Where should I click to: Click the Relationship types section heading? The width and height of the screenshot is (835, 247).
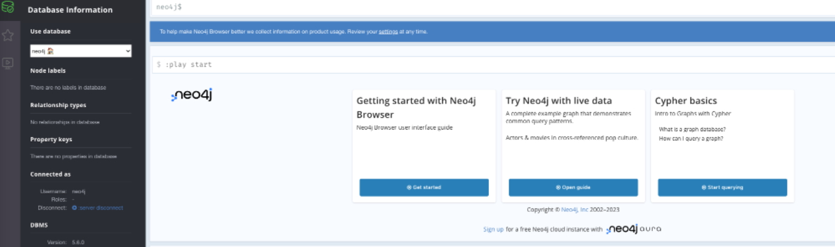(x=58, y=105)
